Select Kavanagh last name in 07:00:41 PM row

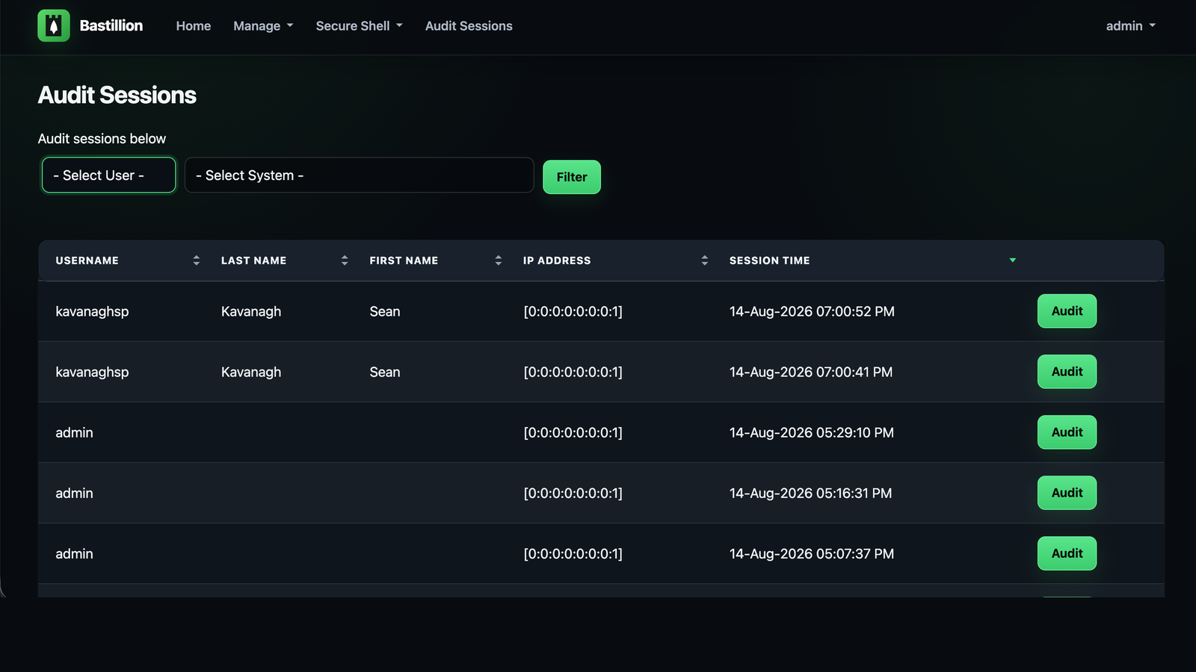[251, 372]
